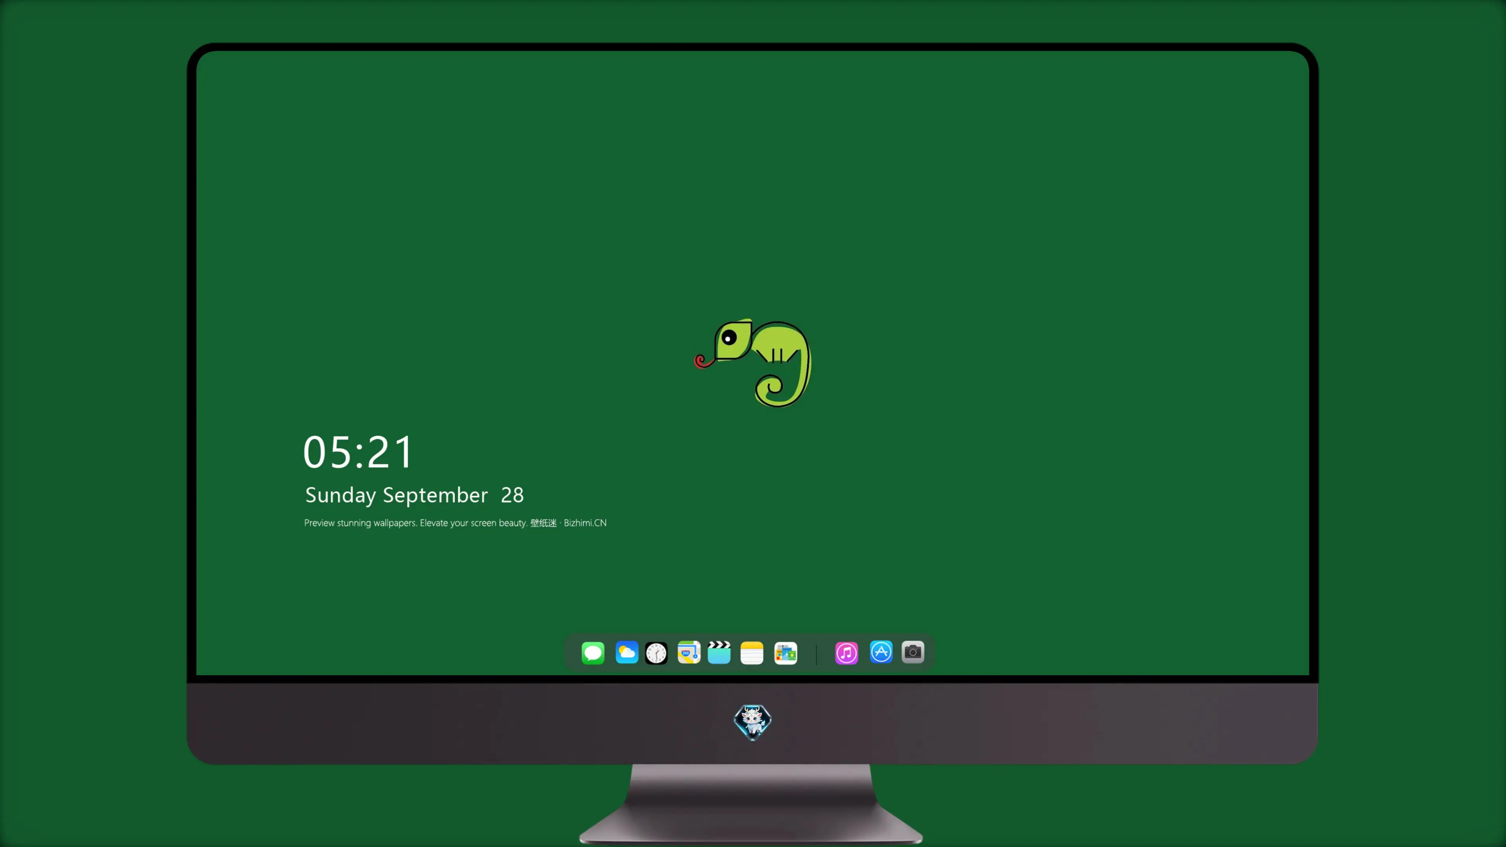Click the 'Preview stunning wallpapers' tagline text
This screenshot has height=847, width=1506.
pos(455,523)
